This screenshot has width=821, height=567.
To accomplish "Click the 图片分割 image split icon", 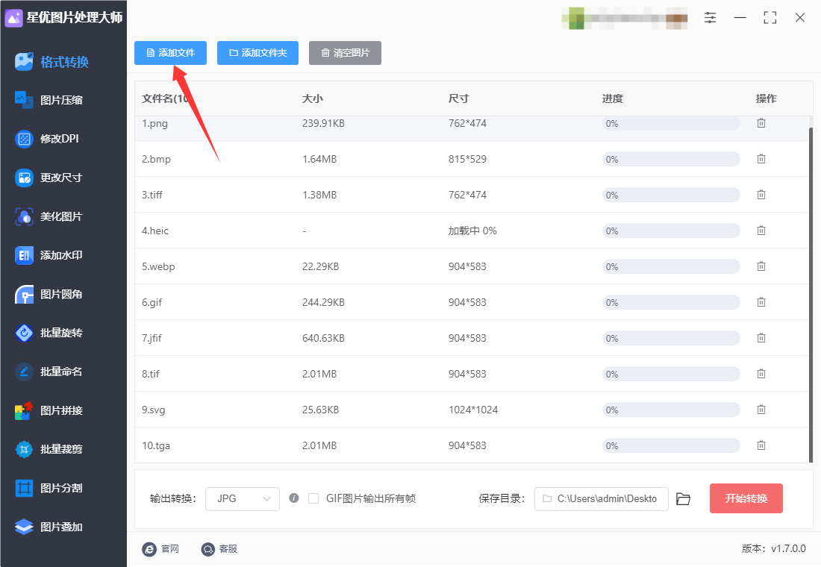I will click(24, 488).
